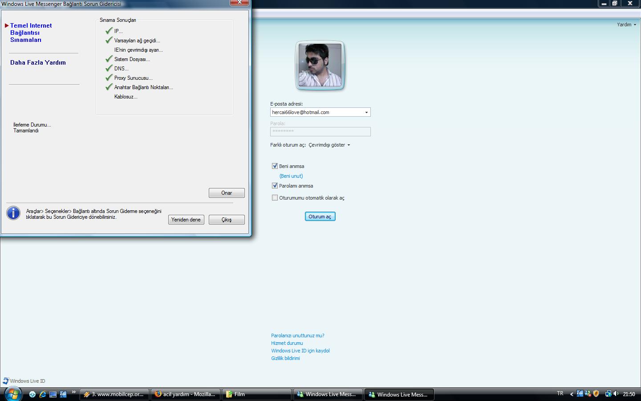
Task: Click the profile display picture
Action: click(x=320, y=65)
